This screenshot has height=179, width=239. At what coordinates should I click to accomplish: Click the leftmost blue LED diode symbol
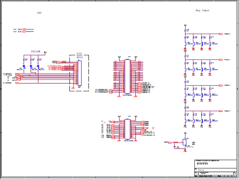tap(24, 66)
